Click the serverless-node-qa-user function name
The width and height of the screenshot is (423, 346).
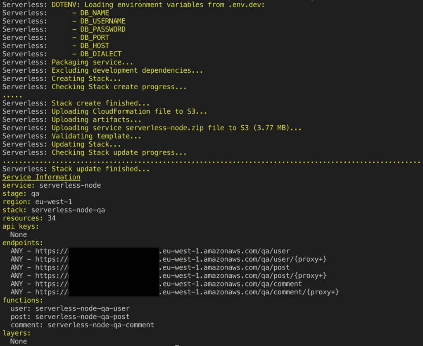(82, 308)
